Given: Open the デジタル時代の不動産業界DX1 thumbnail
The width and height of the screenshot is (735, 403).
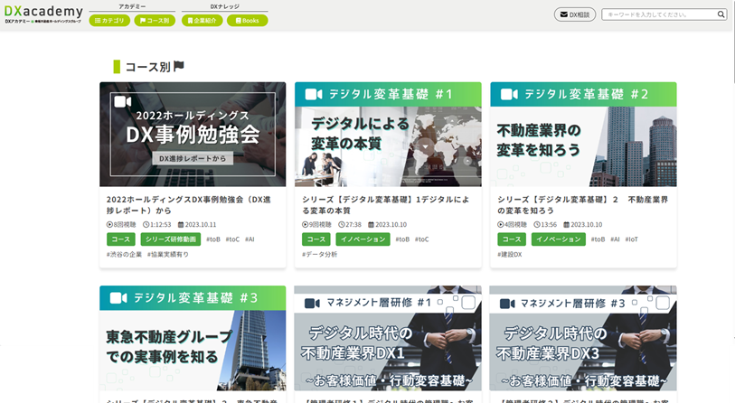Looking at the screenshot, I should (x=388, y=338).
